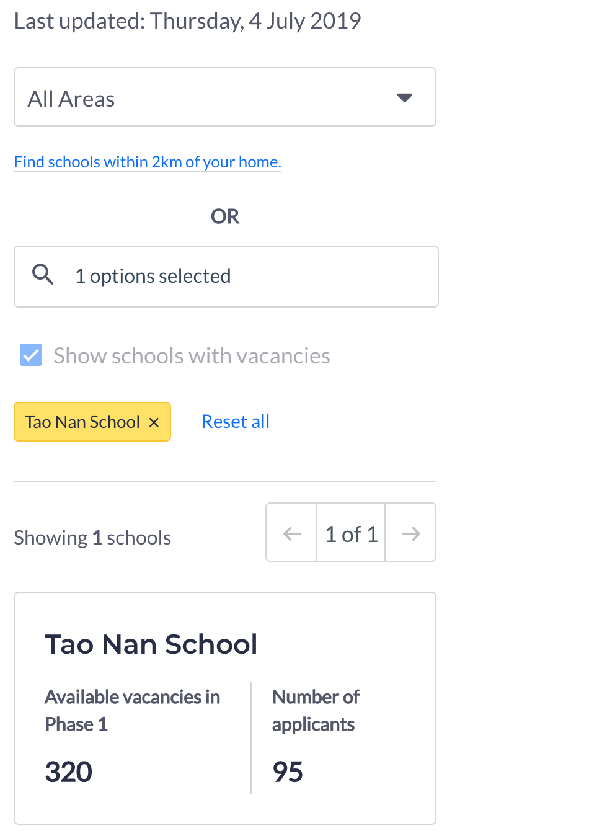The image size is (615, 836).
Task: Remove the Tao Nan School filter tag
Action: [x=154, y=422]
